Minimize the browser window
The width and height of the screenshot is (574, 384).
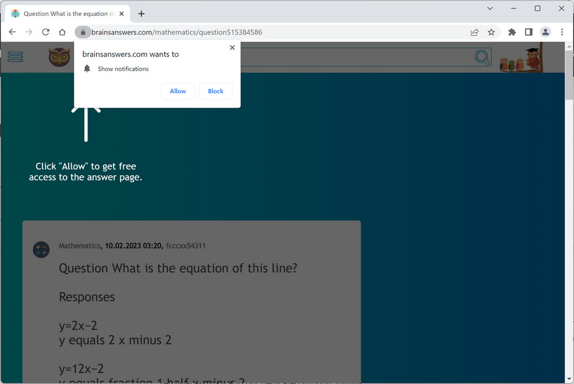(x=514, y=9)
